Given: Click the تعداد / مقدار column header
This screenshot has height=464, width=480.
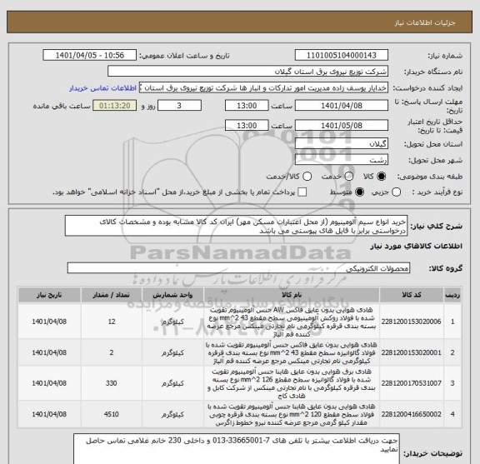Looking at the screenshot, I should coord(112,295).
